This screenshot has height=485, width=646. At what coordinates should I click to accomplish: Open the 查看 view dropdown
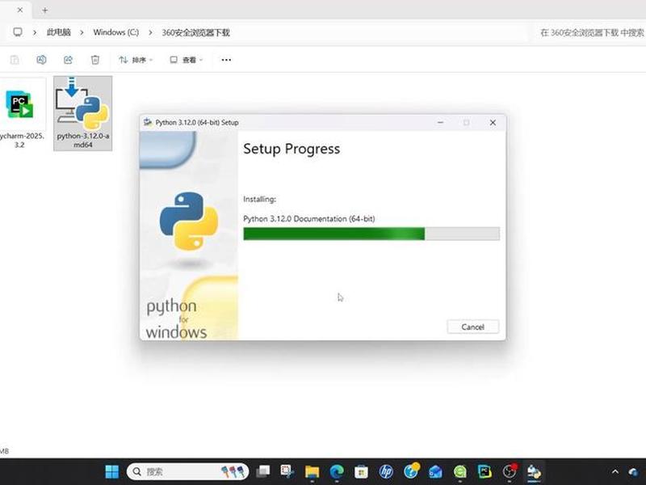click(187, 60)
